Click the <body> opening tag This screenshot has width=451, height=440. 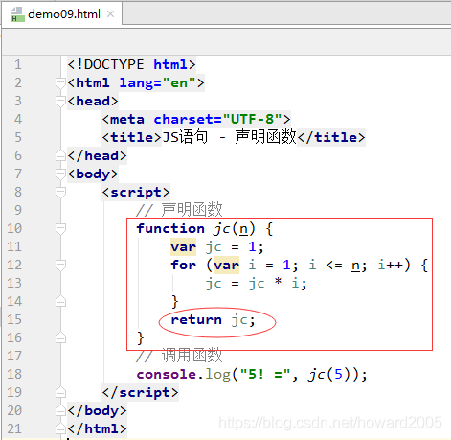pyautogui.click(x=93, y=174)
